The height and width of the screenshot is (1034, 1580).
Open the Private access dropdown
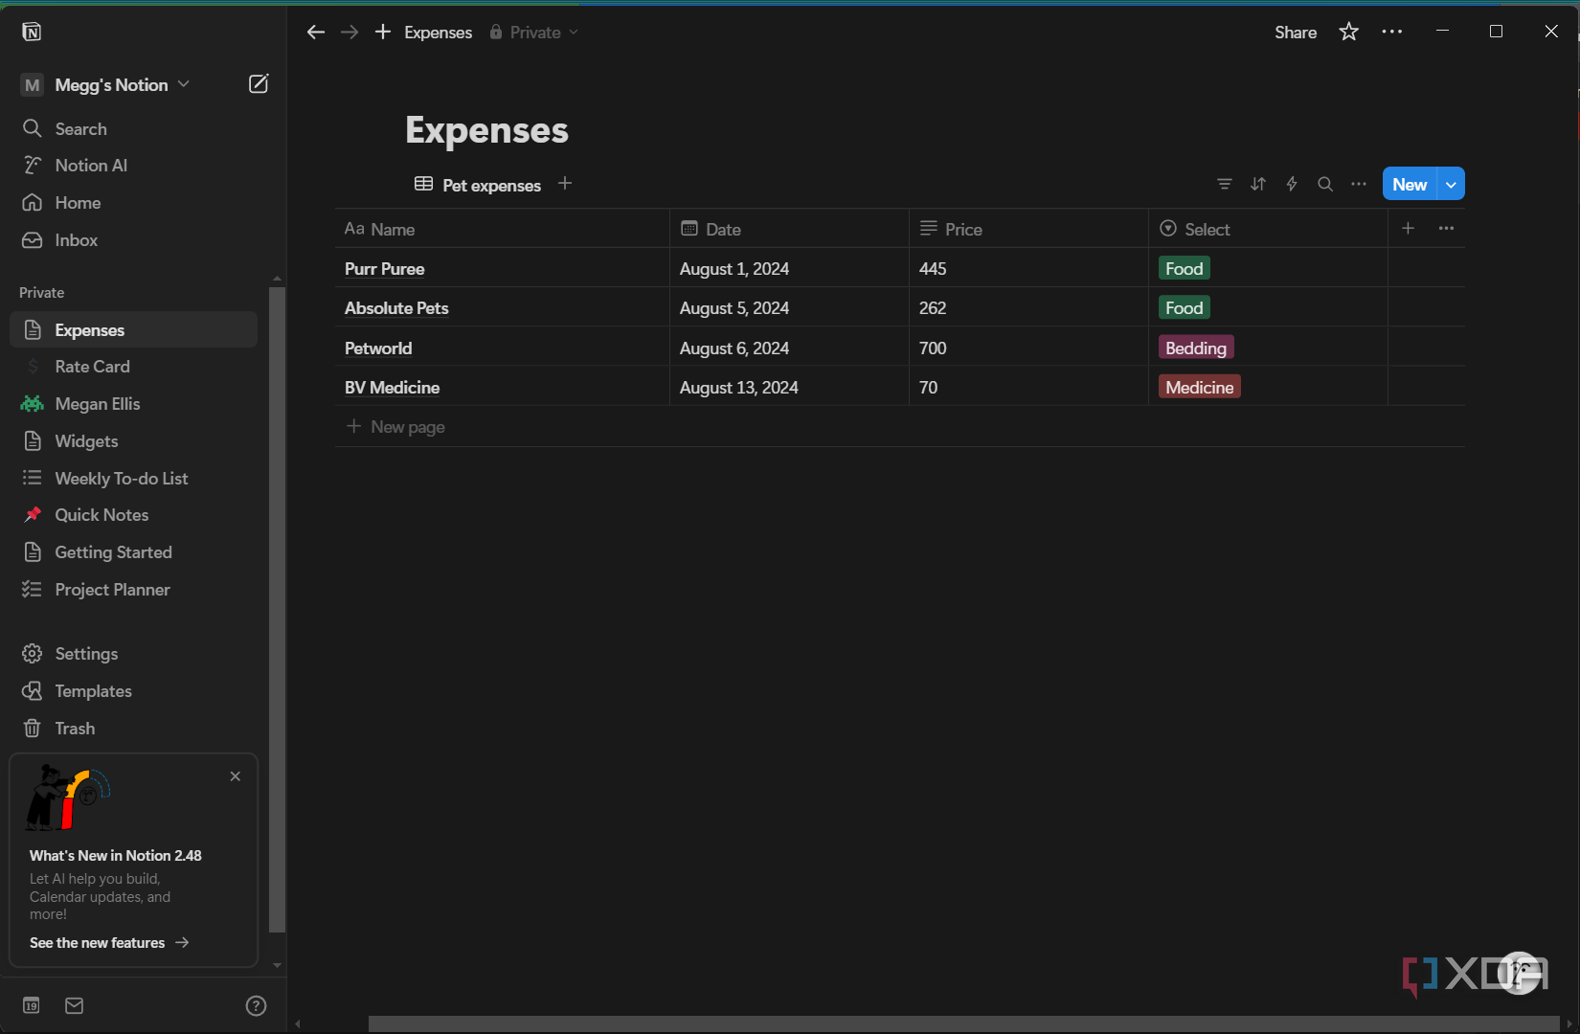534,33
